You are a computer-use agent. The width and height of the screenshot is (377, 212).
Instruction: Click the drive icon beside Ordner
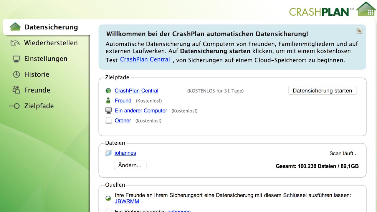[109, 120]
